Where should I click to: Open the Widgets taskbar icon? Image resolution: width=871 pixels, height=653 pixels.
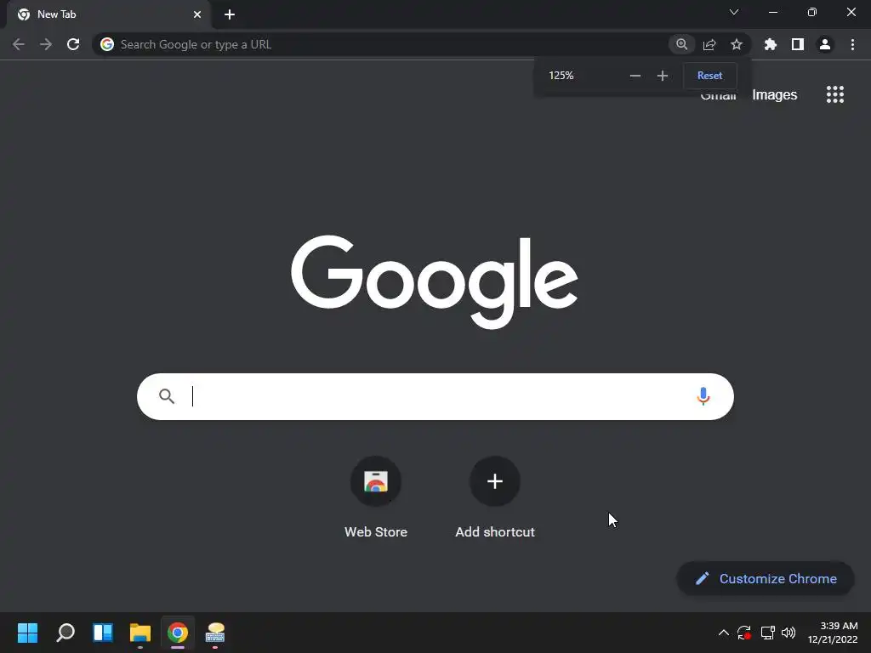(103, 633)
